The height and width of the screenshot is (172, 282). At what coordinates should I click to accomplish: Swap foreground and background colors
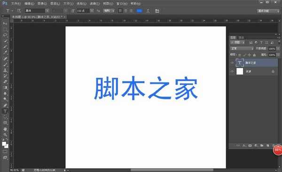pos(7,139)
